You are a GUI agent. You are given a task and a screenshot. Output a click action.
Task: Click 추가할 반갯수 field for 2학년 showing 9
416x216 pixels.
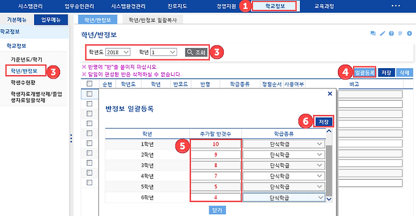click(216, 155)
